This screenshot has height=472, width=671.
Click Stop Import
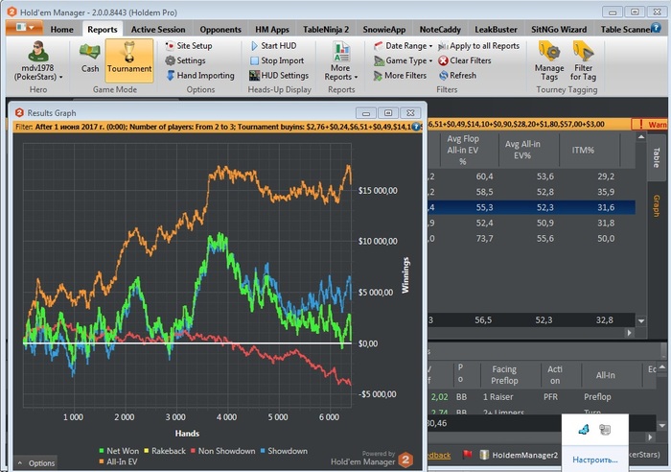tap(277, 60)
